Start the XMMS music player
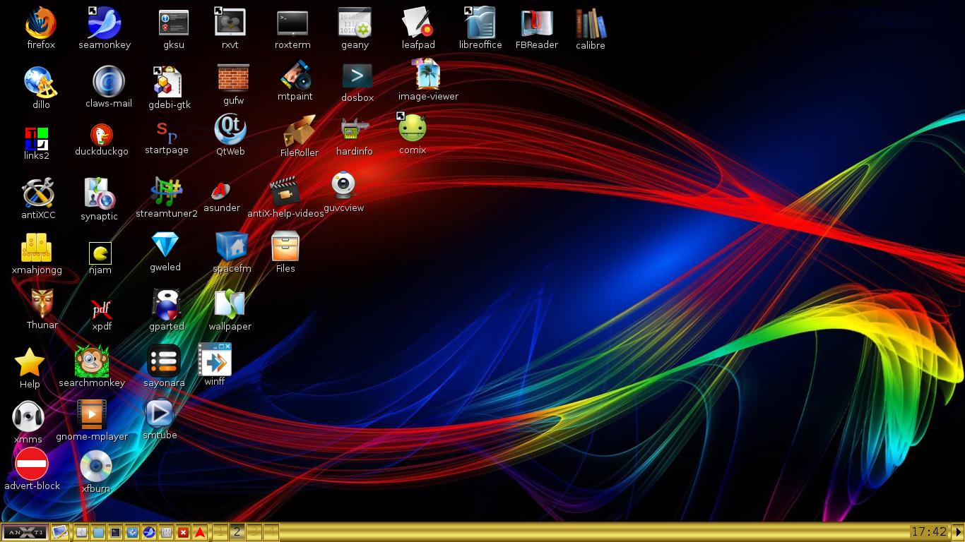 click(28, 416)
